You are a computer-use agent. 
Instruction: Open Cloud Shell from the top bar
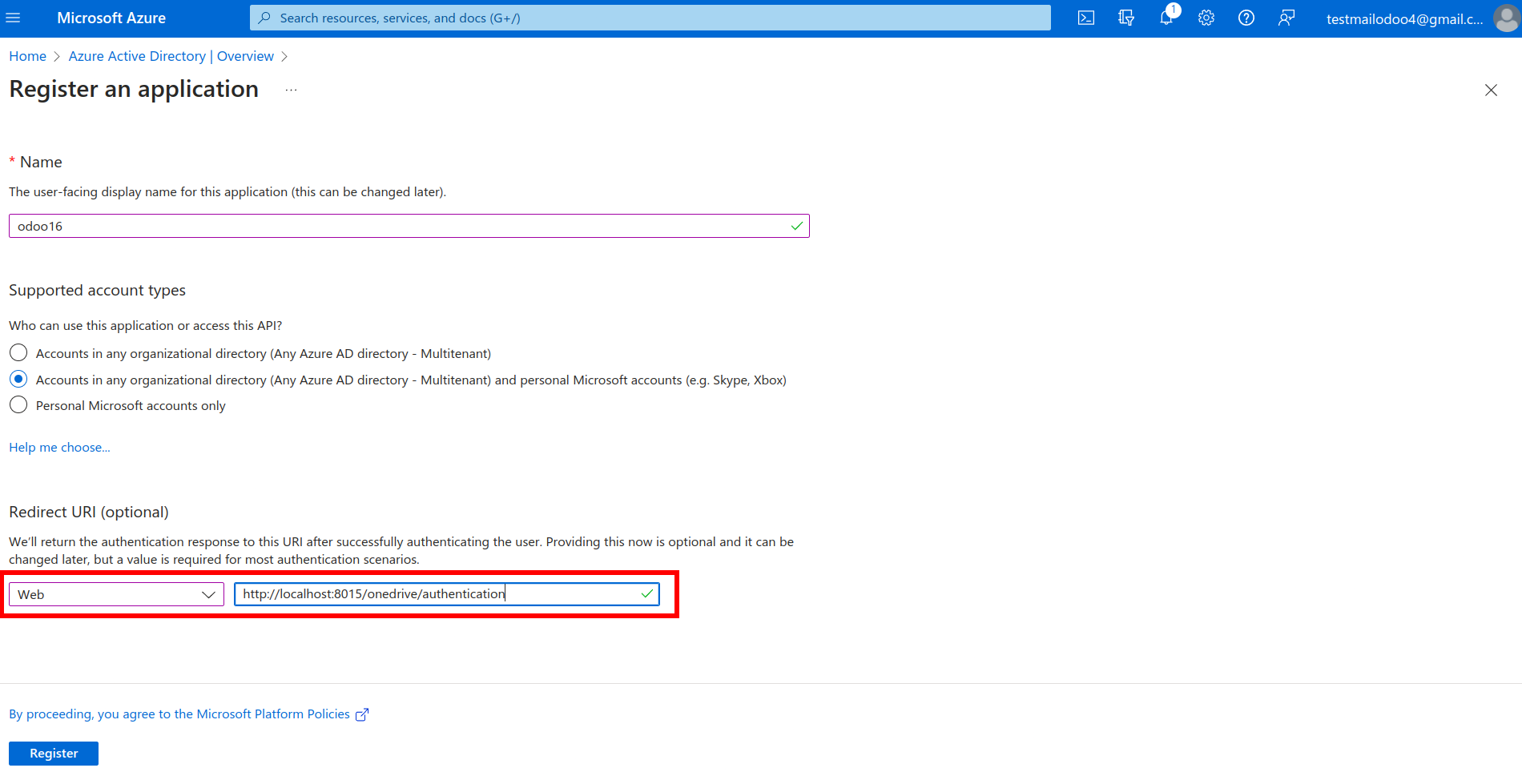point(1086,18)
